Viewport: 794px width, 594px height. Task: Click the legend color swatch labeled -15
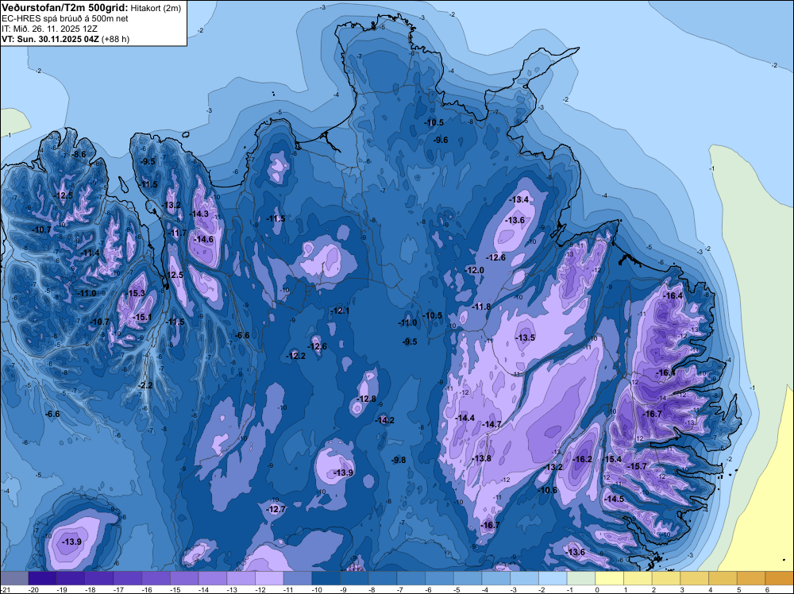pos(184,578)
